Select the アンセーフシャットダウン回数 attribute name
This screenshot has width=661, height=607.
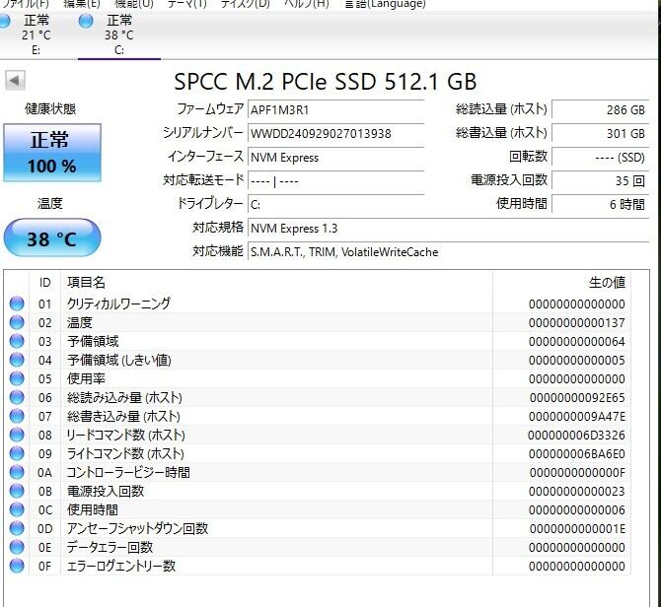[x=137, y=528]
